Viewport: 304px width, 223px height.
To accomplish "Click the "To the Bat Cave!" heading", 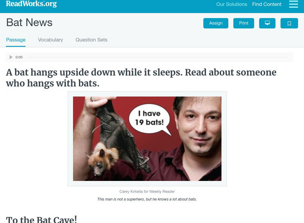I will 41,220.
